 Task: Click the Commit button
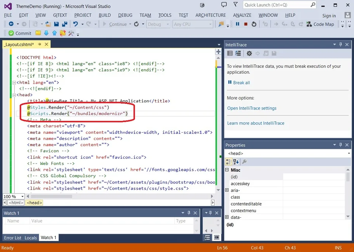coord(20,33)
